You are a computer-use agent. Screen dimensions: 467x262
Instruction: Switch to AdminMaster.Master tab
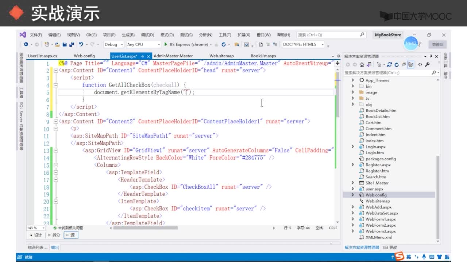(x=173, y=56)
